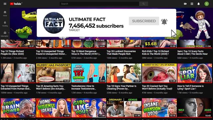Click the SUBSCRIBED button

pyautogui.click(x=144, y=21)
